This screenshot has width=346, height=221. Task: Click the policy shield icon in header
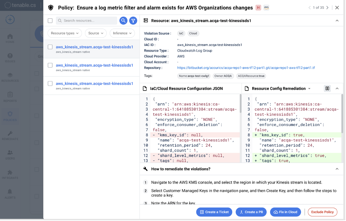[51, 8]
